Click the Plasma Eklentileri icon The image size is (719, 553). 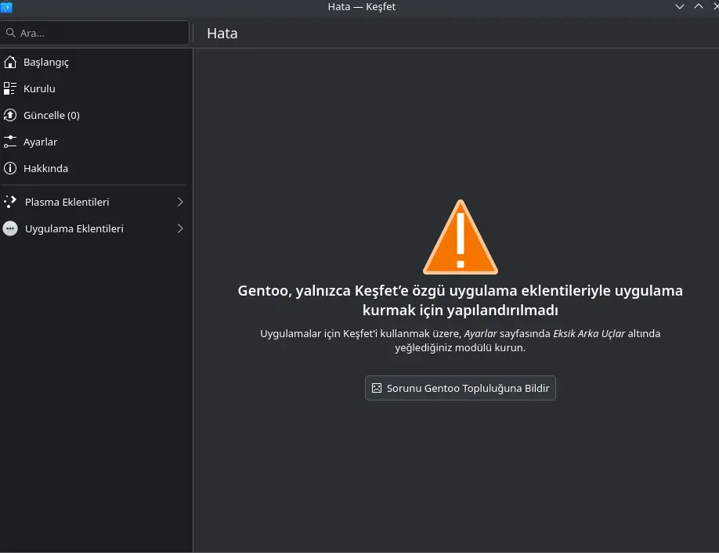tap(10, 202)
